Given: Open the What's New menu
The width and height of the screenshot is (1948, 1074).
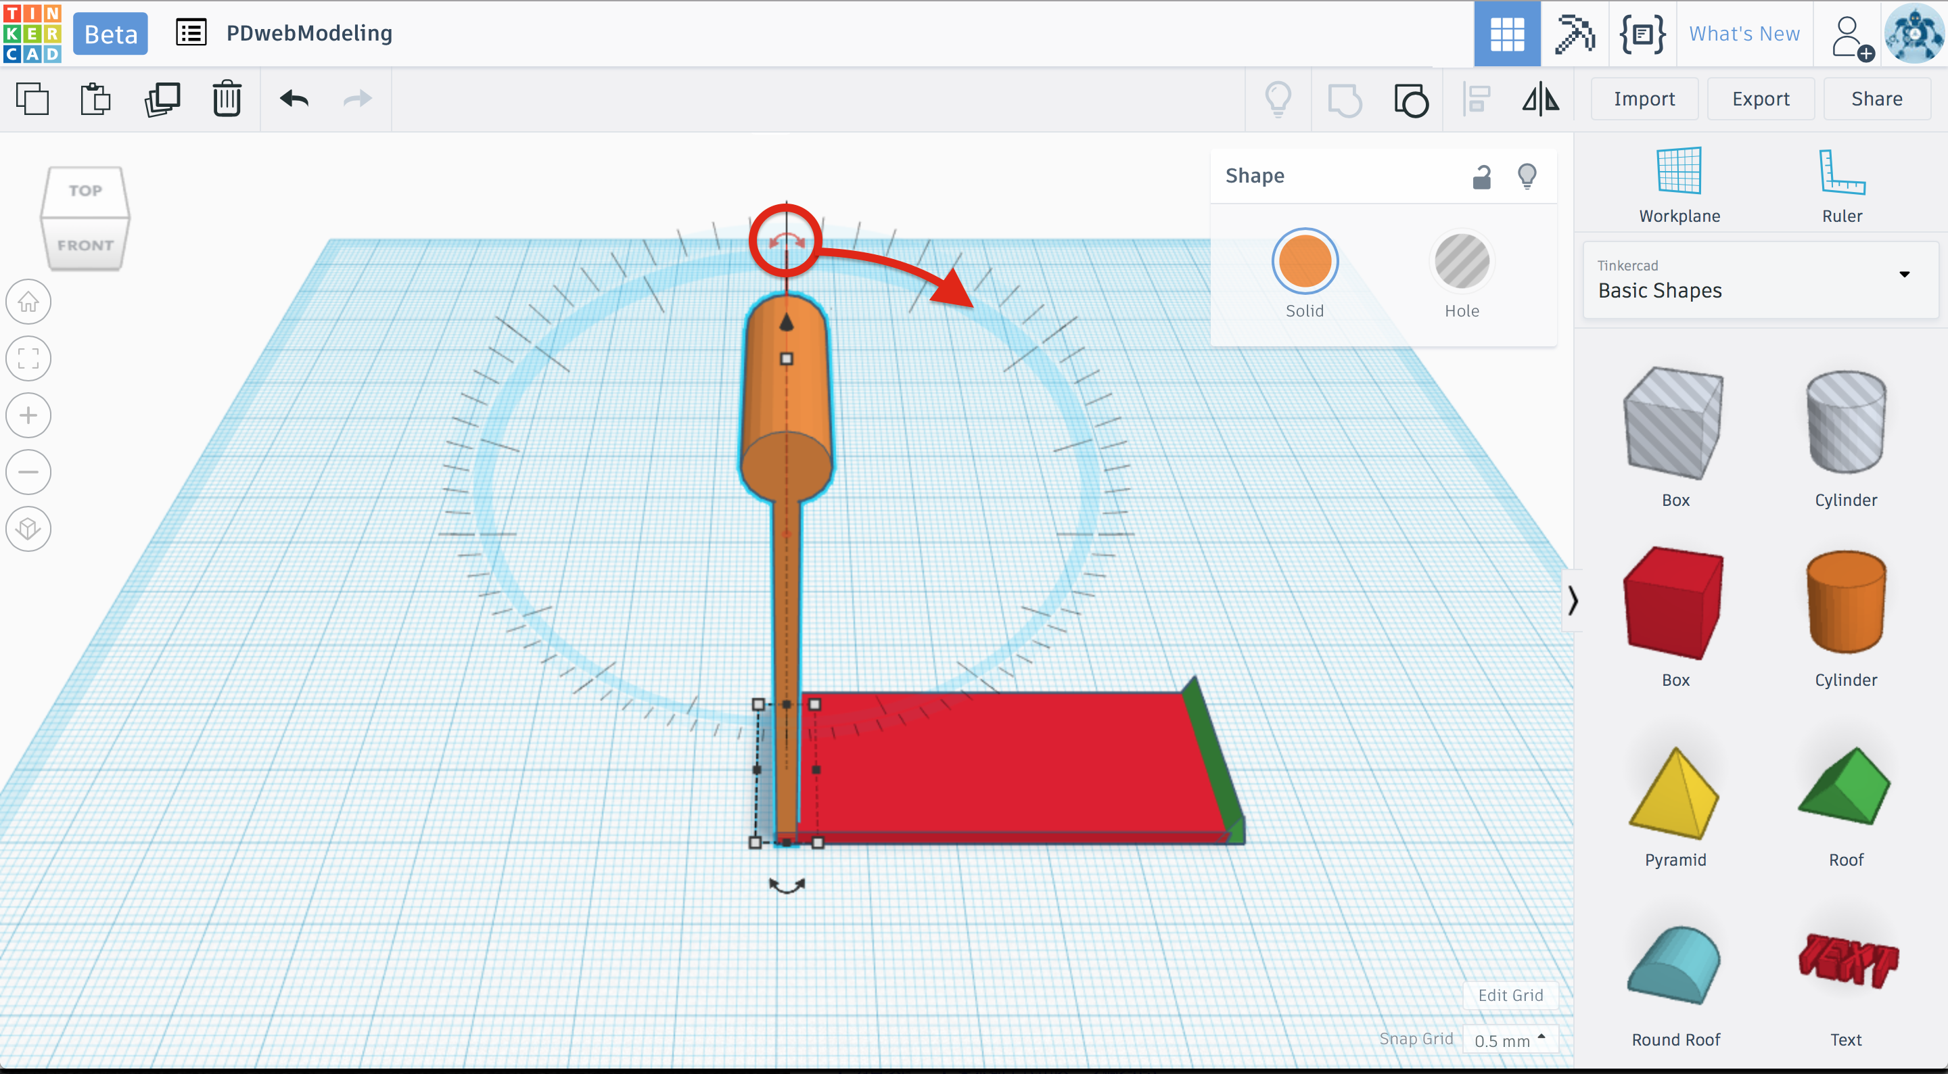Looking at the screenshot, I should pos(1744,34).
